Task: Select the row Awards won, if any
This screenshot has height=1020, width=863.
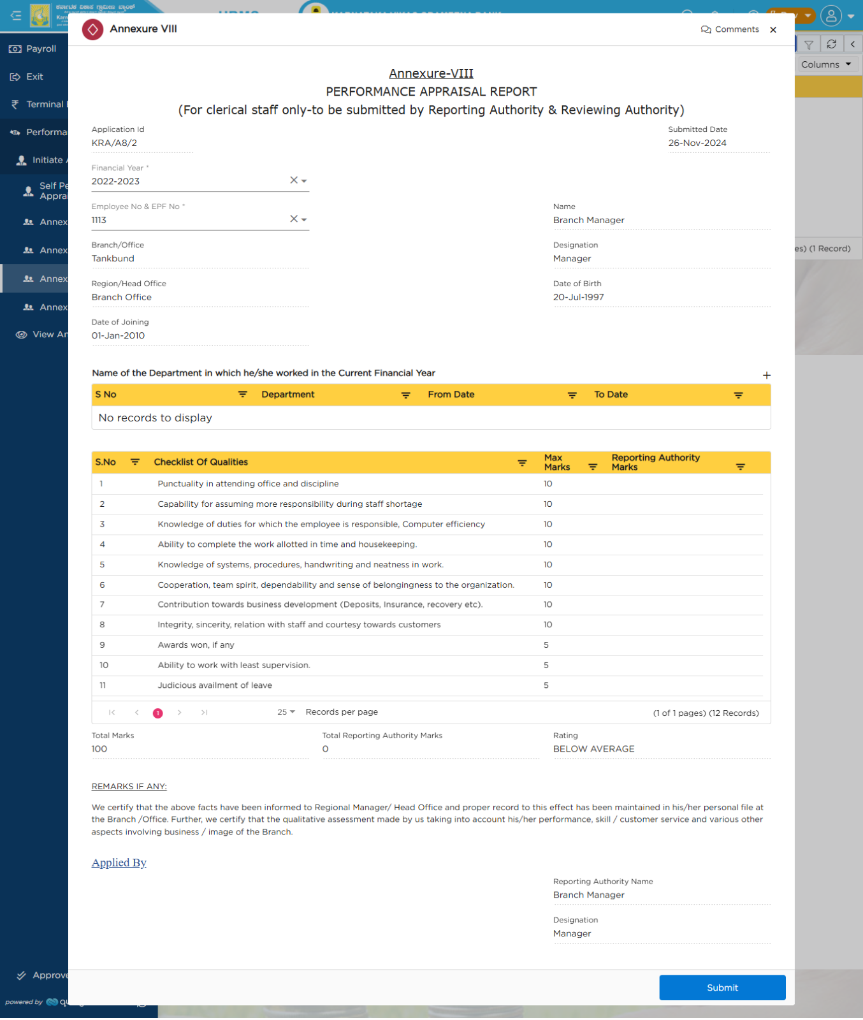Action: [428, 645]
